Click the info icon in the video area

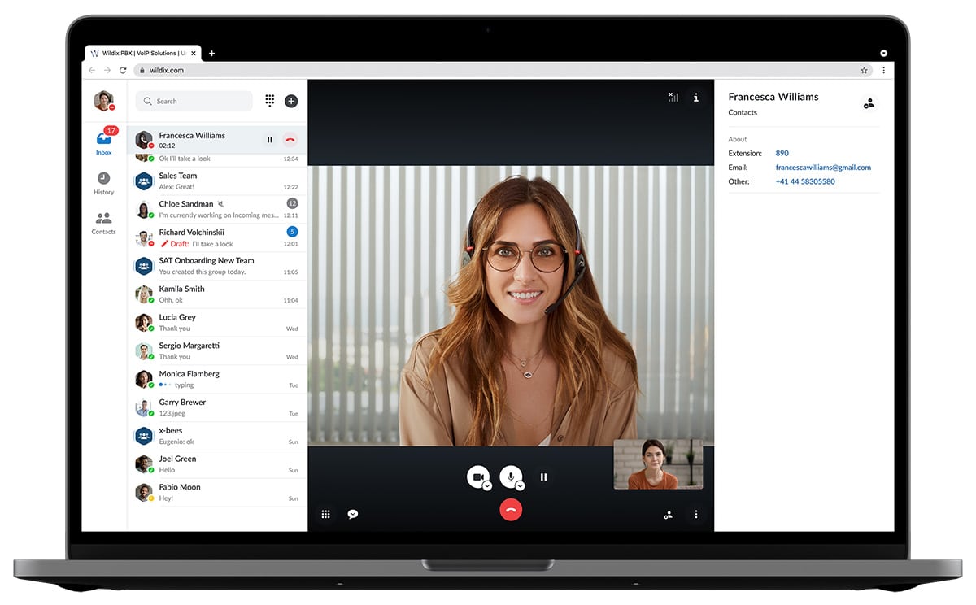tap(696, 98)
